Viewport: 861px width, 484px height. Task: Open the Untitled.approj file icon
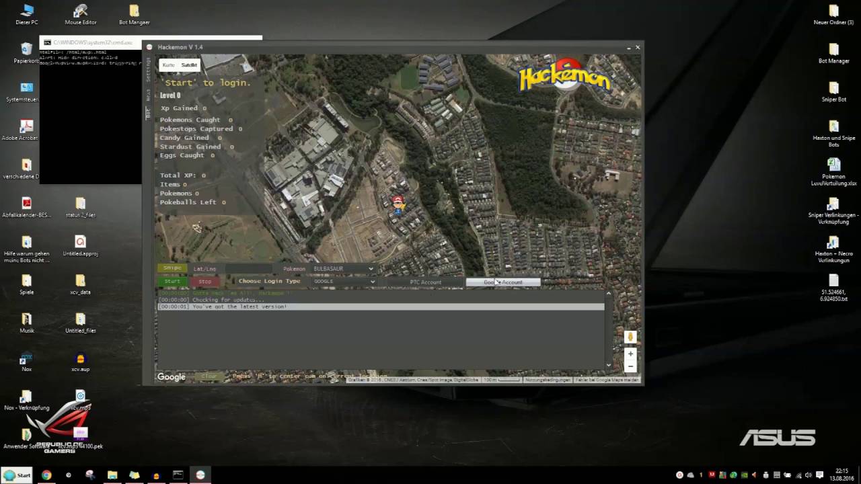[81, 246]
